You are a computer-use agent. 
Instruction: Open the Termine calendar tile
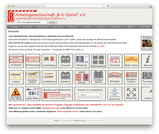147,77
